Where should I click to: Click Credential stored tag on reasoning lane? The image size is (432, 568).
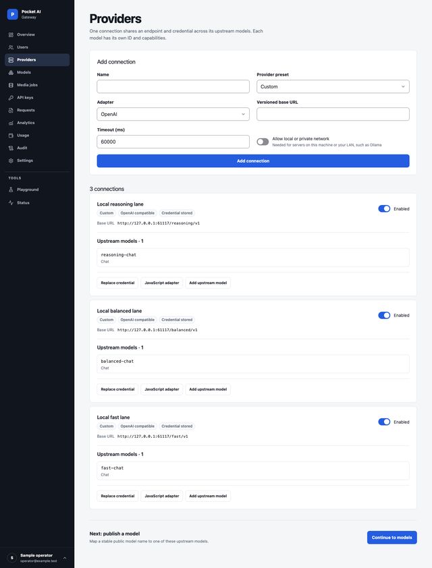[177, 213]
